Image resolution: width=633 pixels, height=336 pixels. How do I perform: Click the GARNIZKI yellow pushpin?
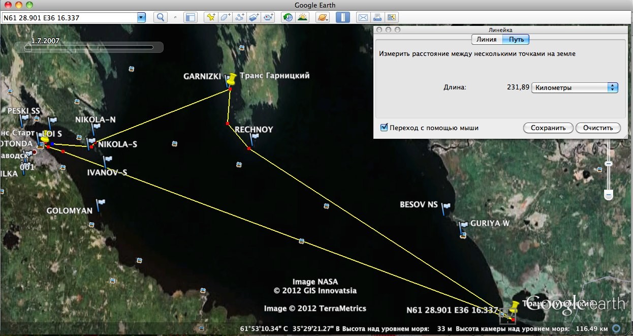231,79
